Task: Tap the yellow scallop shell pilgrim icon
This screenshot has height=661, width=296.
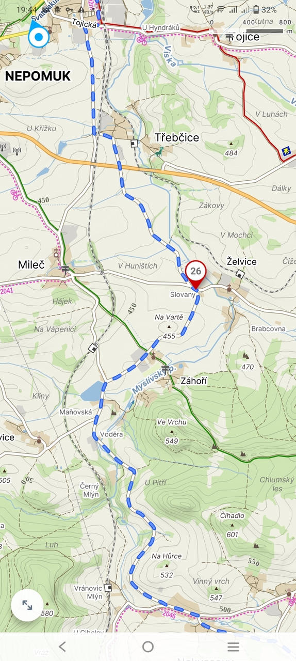Action: [x=285, y=150]
